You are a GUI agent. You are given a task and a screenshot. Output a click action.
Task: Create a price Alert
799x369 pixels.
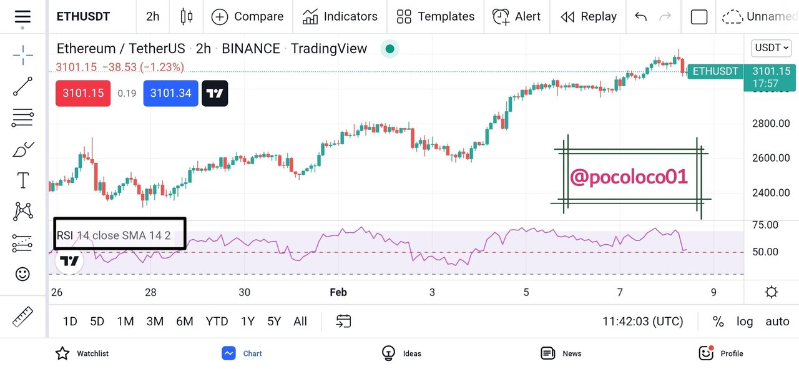(x=516, y=17)
